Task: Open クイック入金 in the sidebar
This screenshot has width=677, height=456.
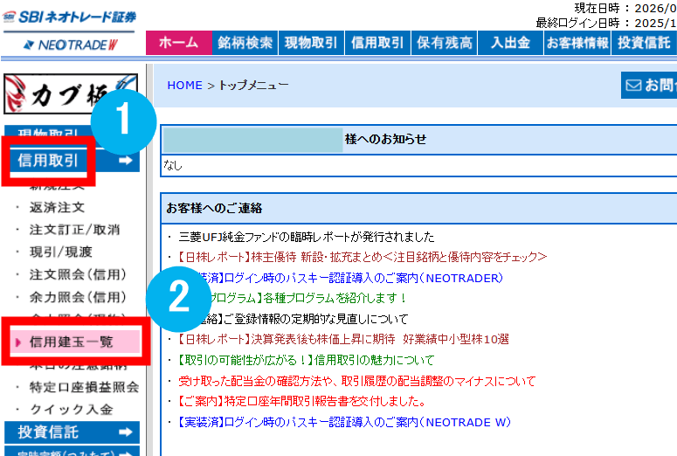Action: click(x=72, y=410)
